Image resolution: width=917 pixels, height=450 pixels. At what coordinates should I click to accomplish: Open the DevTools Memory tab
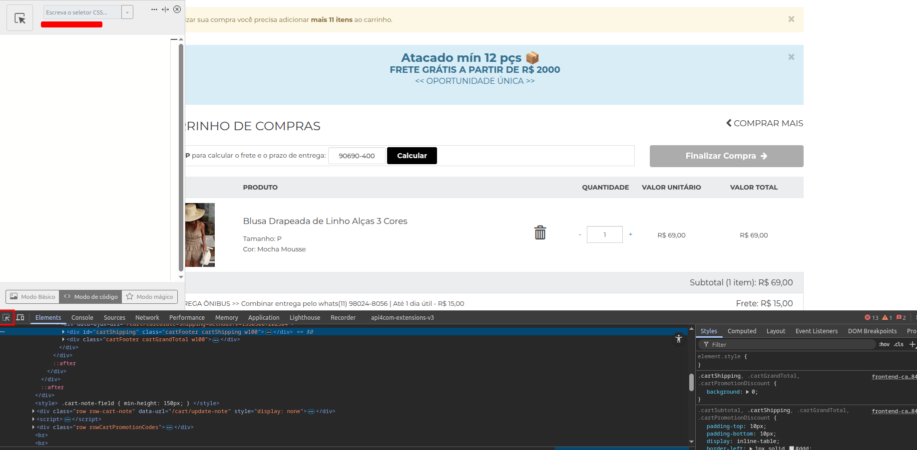(227, 318)
